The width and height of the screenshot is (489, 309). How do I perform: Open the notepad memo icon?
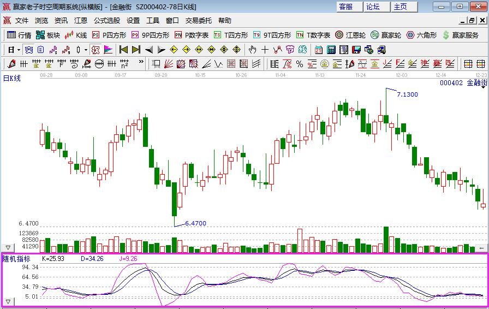coord(343,50)
